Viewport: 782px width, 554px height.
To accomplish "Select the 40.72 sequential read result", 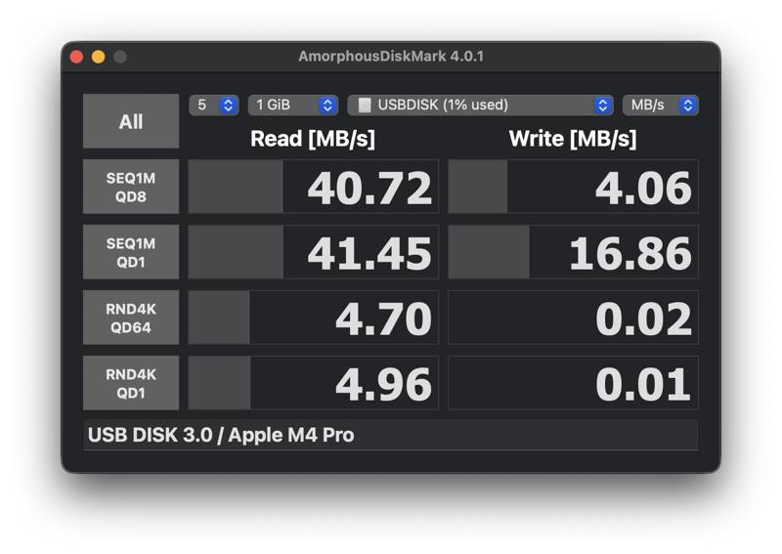I will [313, 187].
